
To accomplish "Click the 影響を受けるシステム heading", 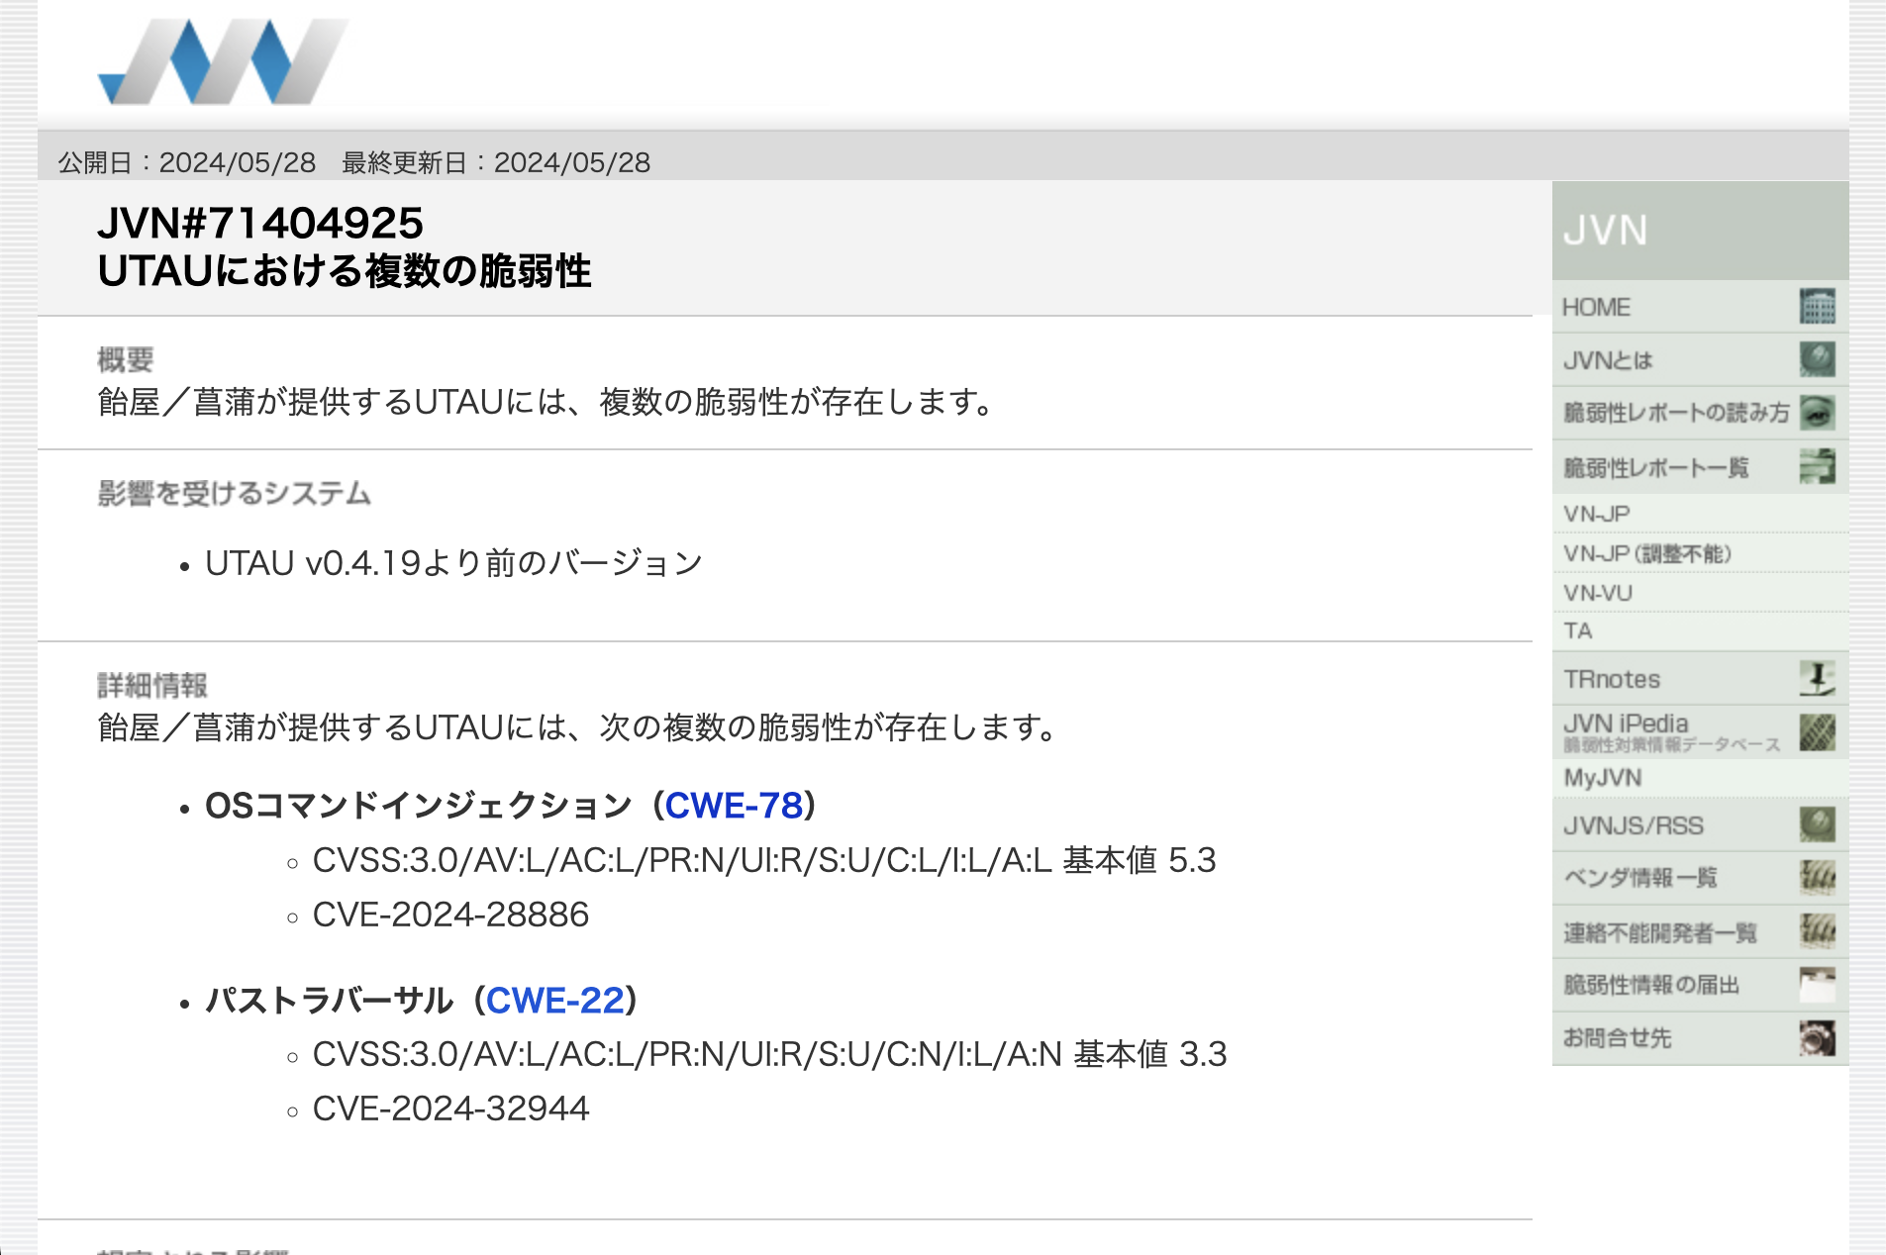I will coord(235,493).
